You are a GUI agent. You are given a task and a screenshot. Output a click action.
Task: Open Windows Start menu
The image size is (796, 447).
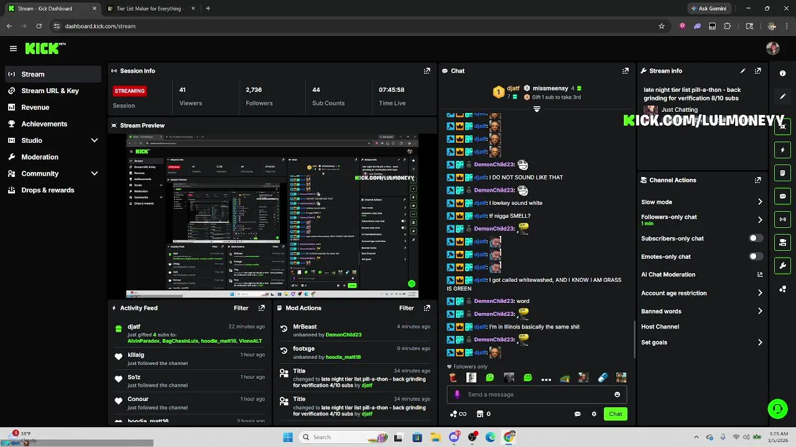[x=288, y=437]
